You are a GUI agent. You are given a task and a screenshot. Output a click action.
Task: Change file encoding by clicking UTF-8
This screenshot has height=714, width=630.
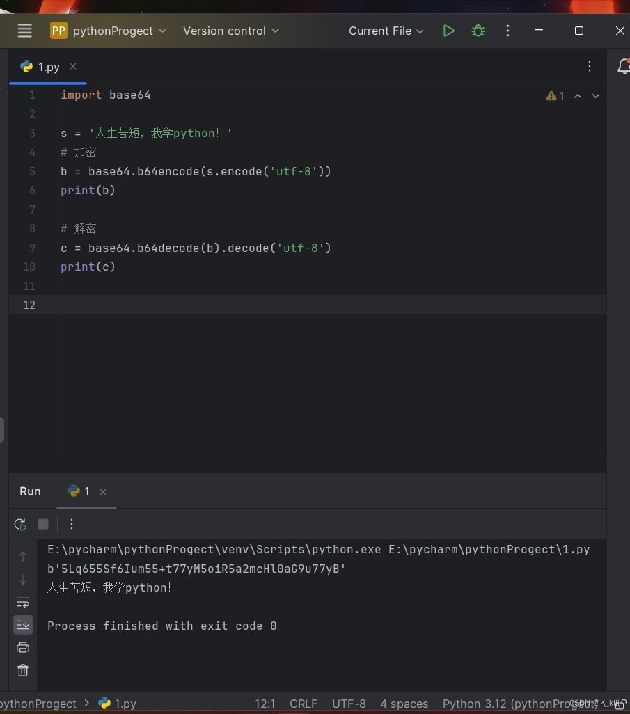pos(348,704)
